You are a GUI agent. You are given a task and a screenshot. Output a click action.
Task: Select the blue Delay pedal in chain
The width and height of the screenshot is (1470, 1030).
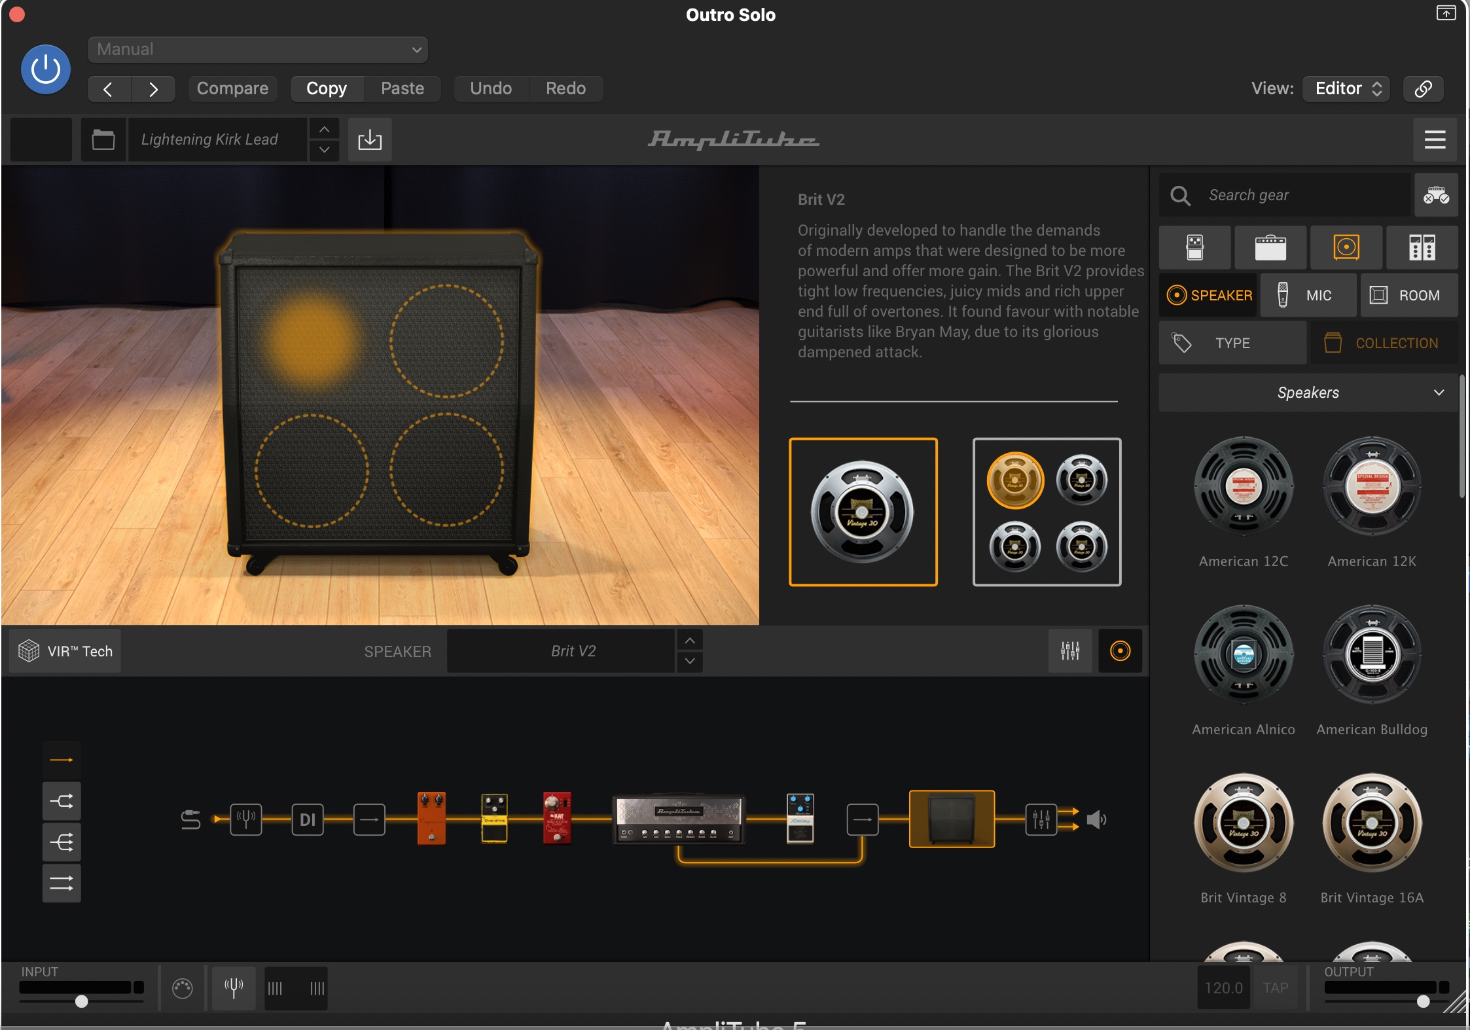pyautogui.click(x=800, y=818)
